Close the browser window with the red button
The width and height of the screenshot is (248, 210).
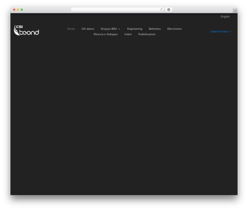point(14,9)
